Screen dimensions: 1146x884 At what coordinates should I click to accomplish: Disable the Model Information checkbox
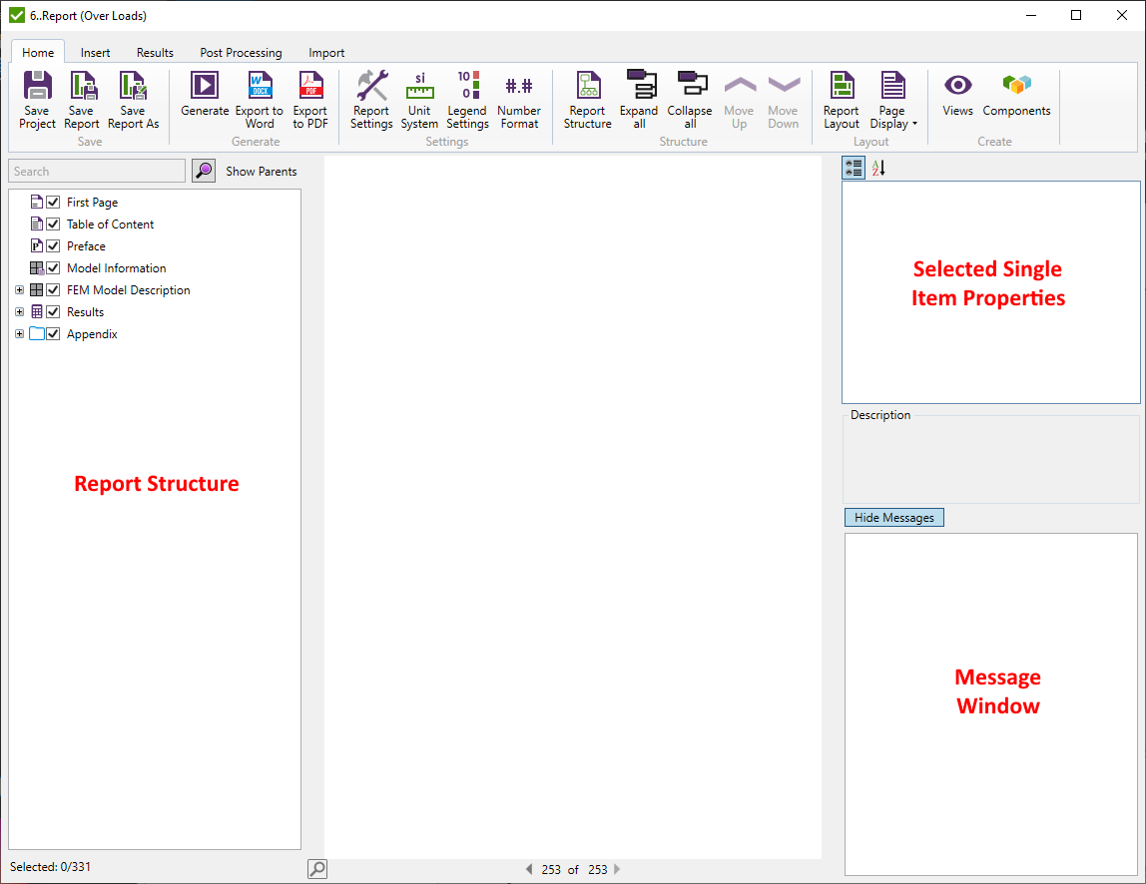tap(54, 268)
